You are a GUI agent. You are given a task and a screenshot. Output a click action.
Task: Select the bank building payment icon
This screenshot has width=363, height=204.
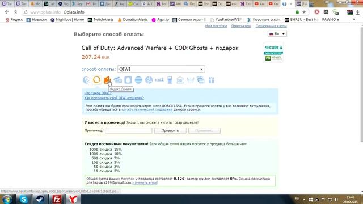[x=180, y=80]
